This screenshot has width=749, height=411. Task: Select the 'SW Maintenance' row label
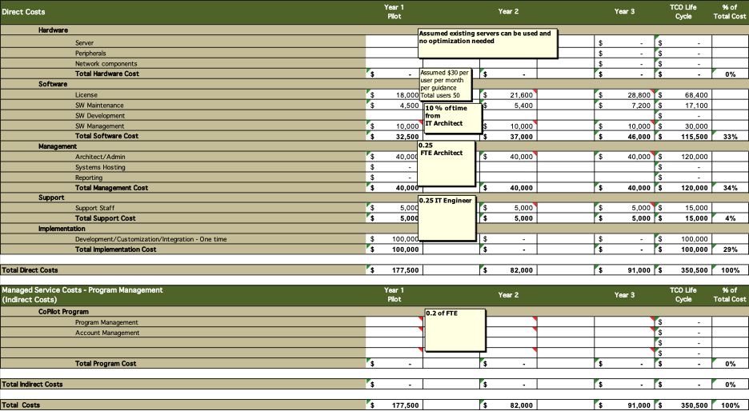(x=99, y=105)
